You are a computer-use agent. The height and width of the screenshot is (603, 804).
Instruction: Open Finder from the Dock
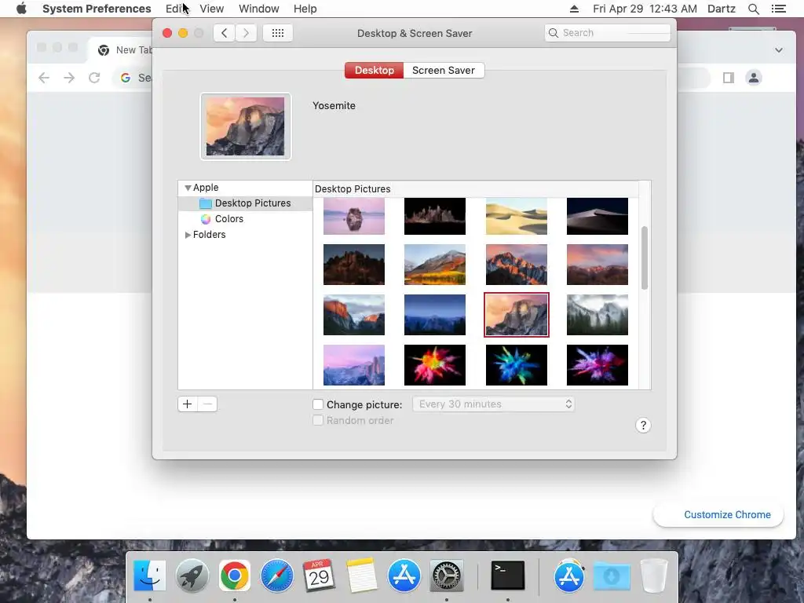149,576
